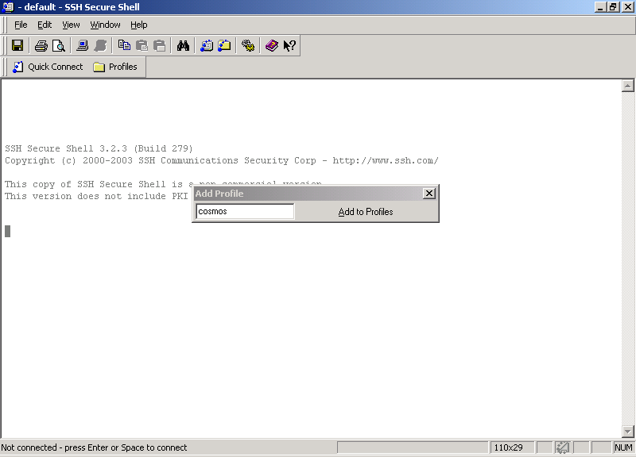Expand the Profiles dropdown
The width and height of the screenshot is (636, 457).
(115, 67)
